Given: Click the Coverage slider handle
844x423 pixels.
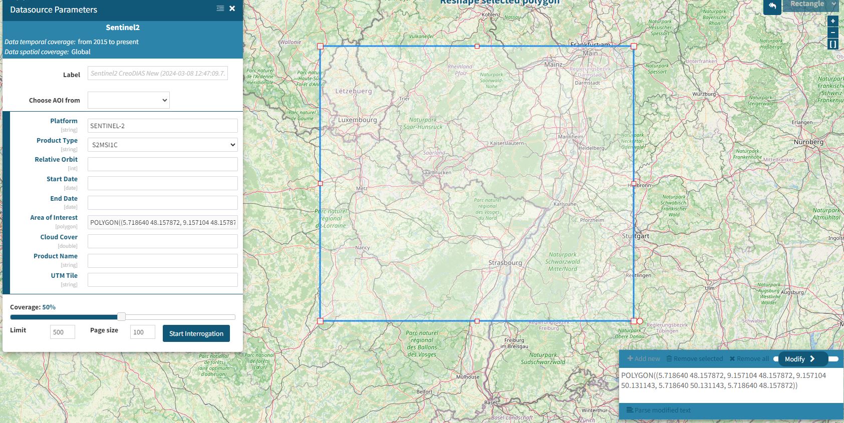Looking at the screenshot, I should 121,317.
